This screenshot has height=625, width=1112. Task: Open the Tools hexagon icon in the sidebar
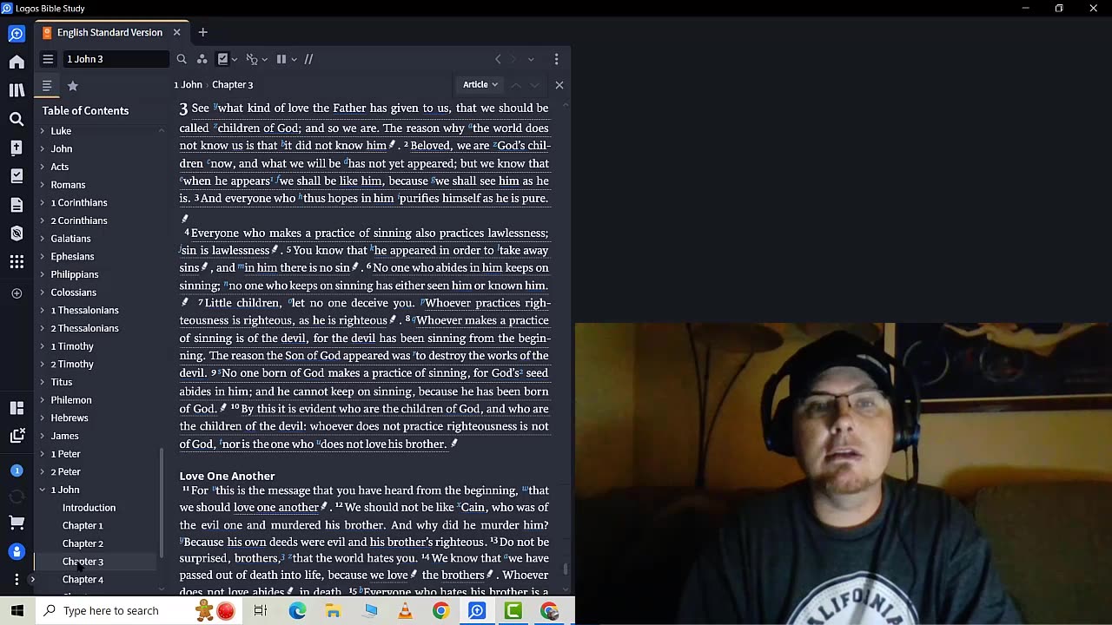click(x=17, y=234)
